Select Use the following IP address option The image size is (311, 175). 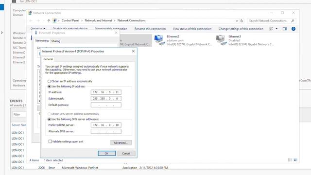[x=49, y=87]
